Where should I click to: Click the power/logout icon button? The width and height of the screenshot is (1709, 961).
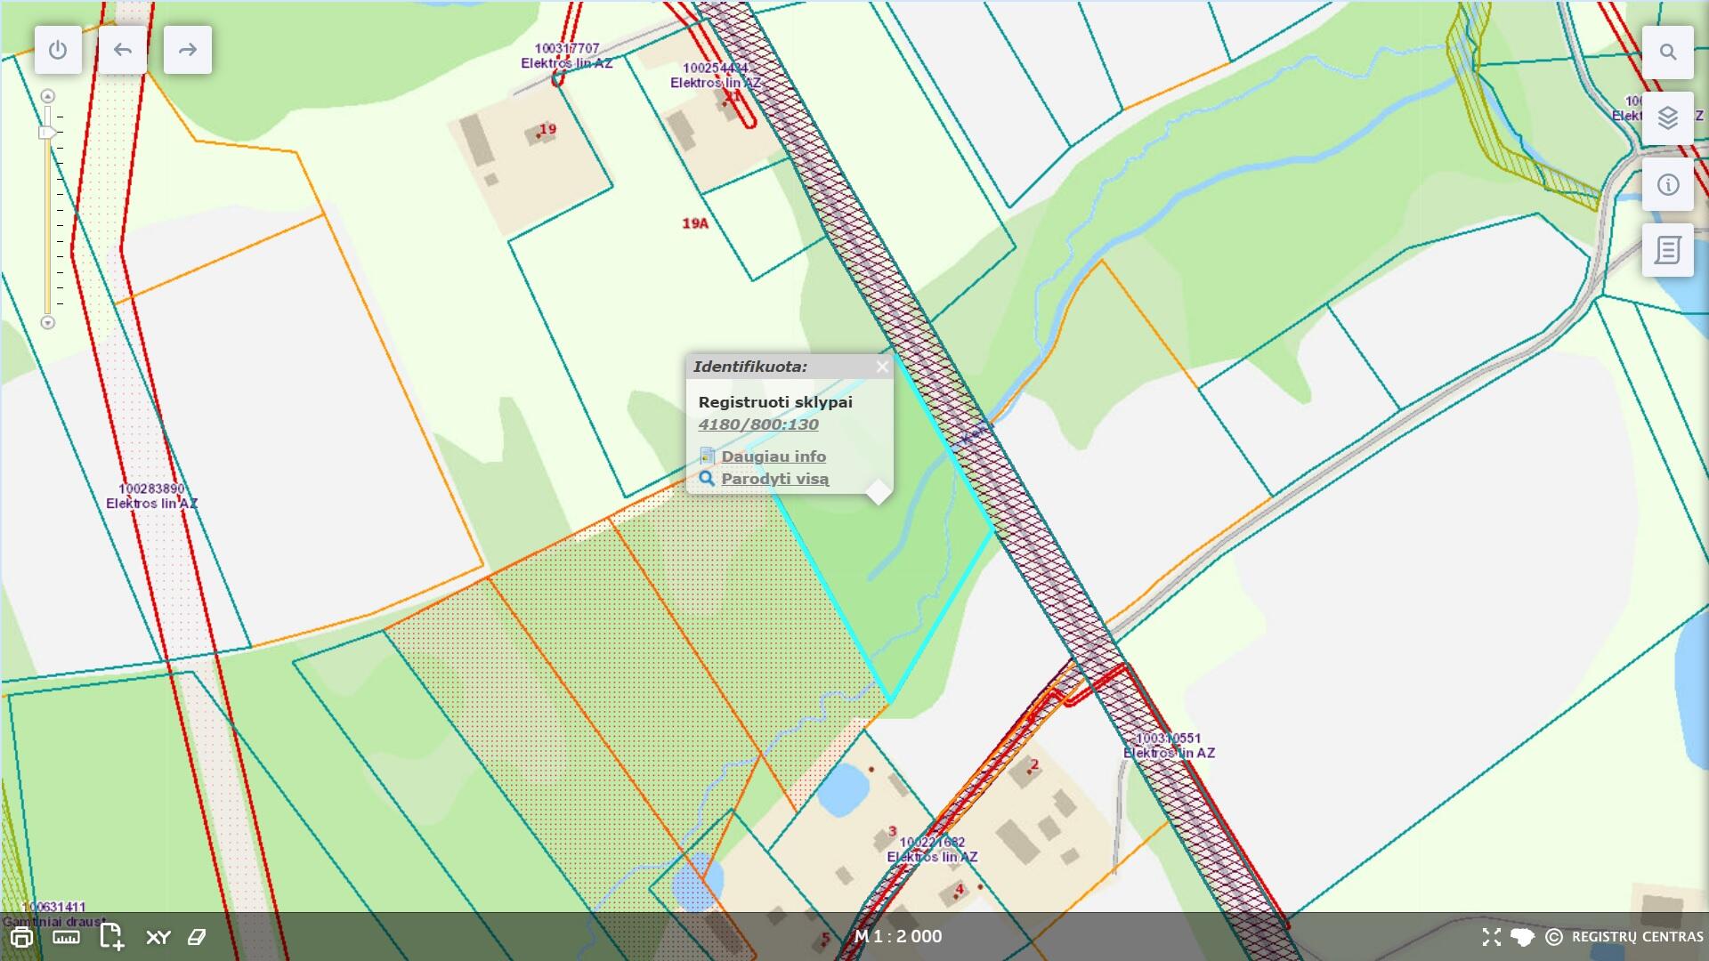pyautogui.click(x=58, y=50)
